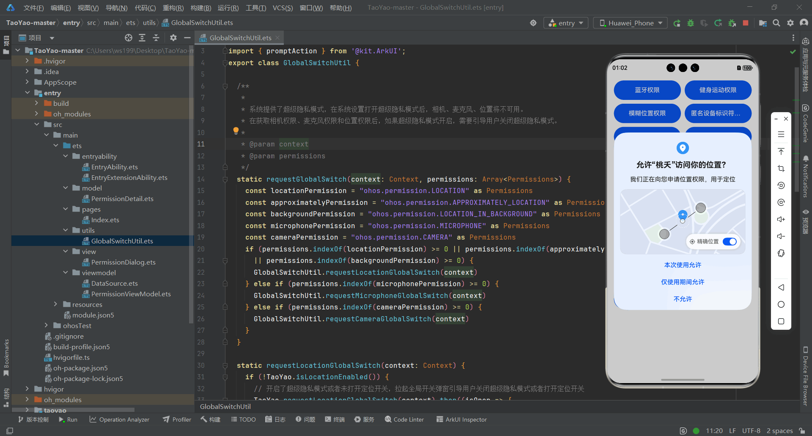Tap emulator Home circle button
812x436 pixels.
pos(781,304)
